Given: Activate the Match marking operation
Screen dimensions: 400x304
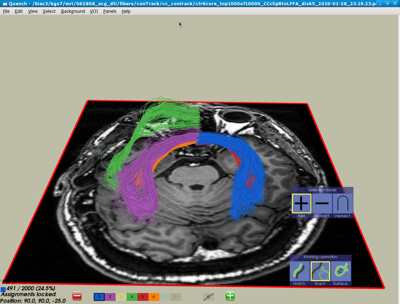Looking at the screenshot, I should [x=300, y=271].
